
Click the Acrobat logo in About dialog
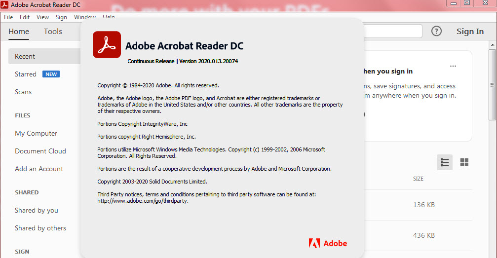coord(107,45)
